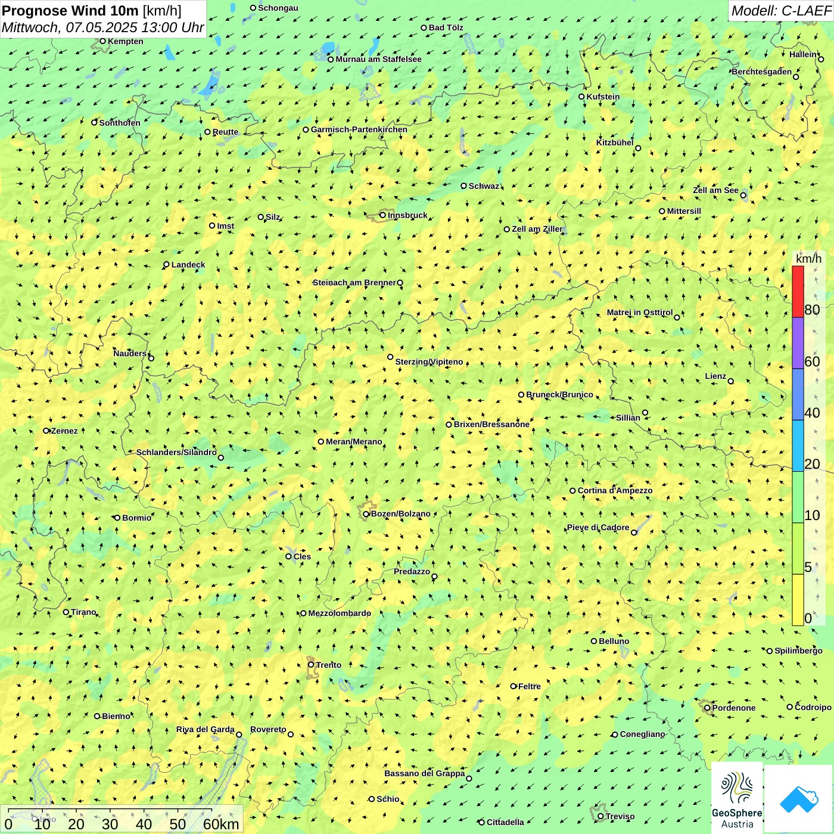Click the 'Treviso' label
The width and height of the screenshot is (834, 834).
[x=620, y=816]
